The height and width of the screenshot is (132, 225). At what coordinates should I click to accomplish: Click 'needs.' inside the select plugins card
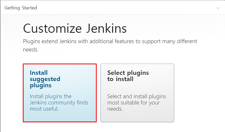coord(115,109)
